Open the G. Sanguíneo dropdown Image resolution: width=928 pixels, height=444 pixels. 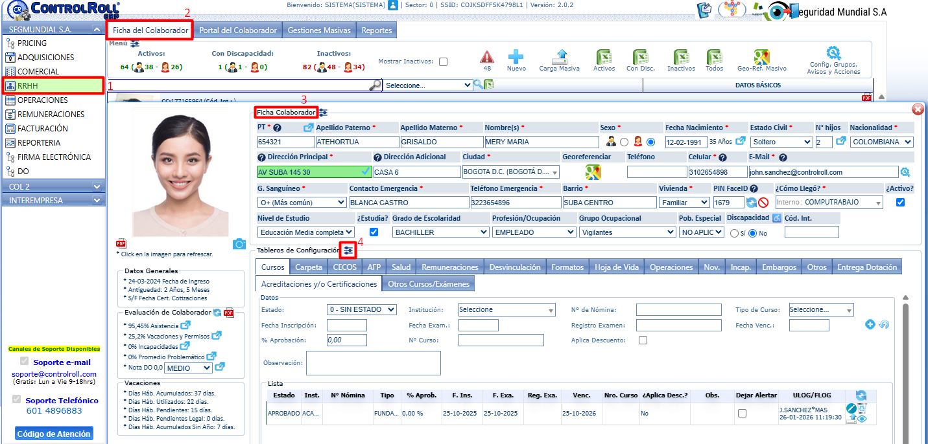click(x=302, y=202)
